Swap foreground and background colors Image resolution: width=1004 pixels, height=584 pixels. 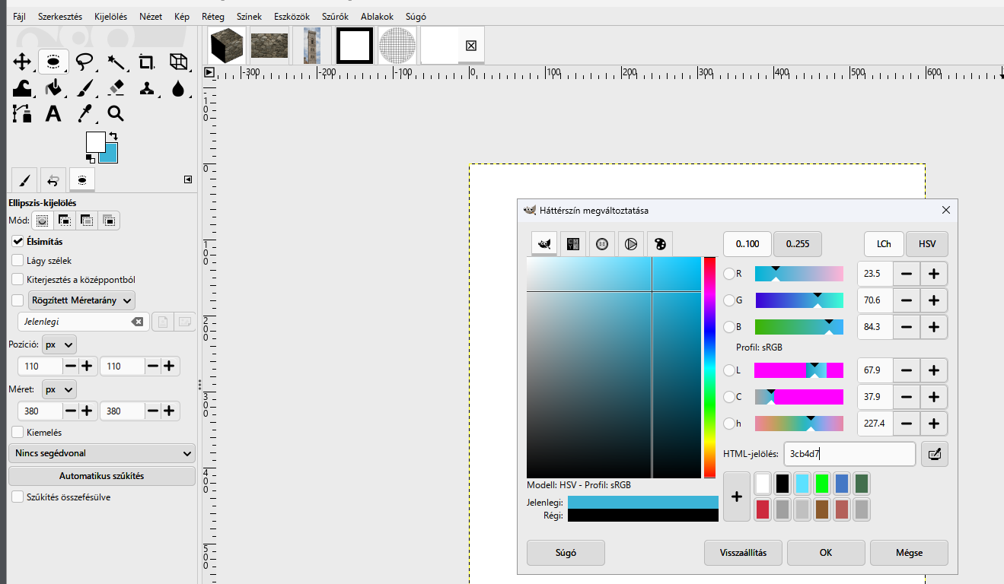114,136
